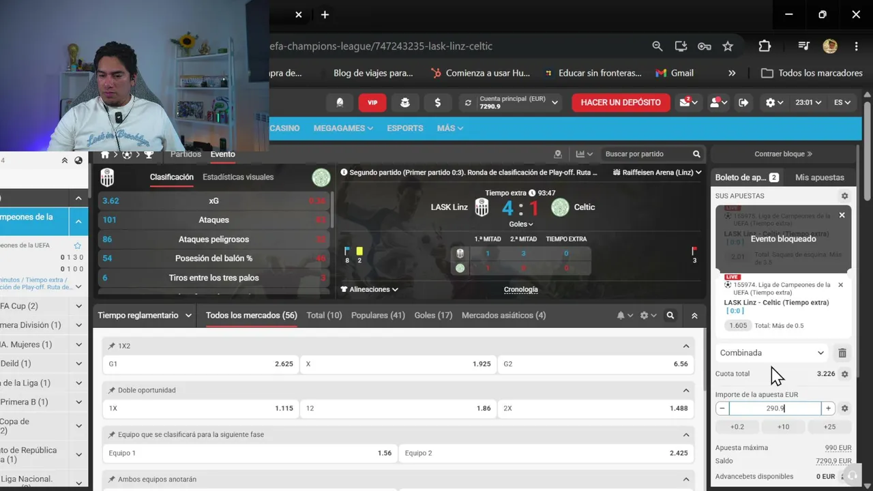Remove the LASK Linz - Celtic Más de 0.5 bet
873x491 pixels.
840,285
